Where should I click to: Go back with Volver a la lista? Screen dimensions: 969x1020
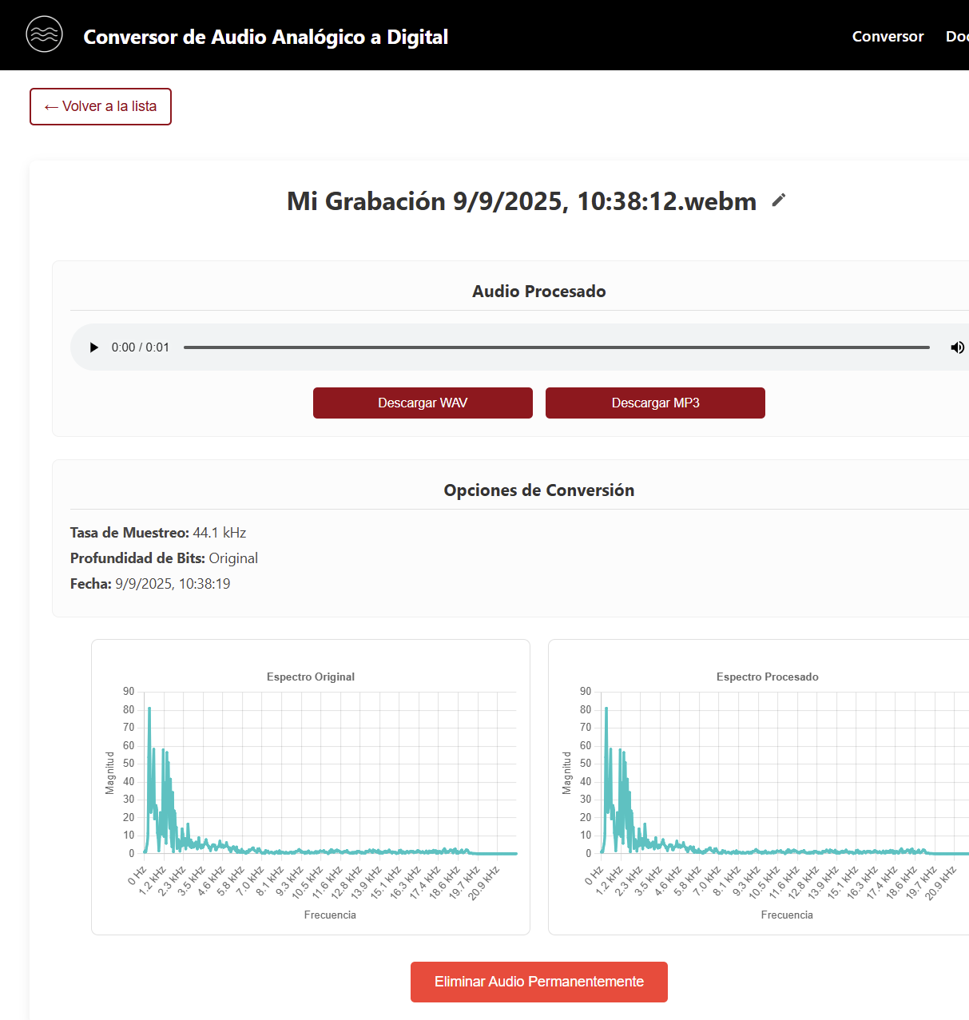pos(101,106)
